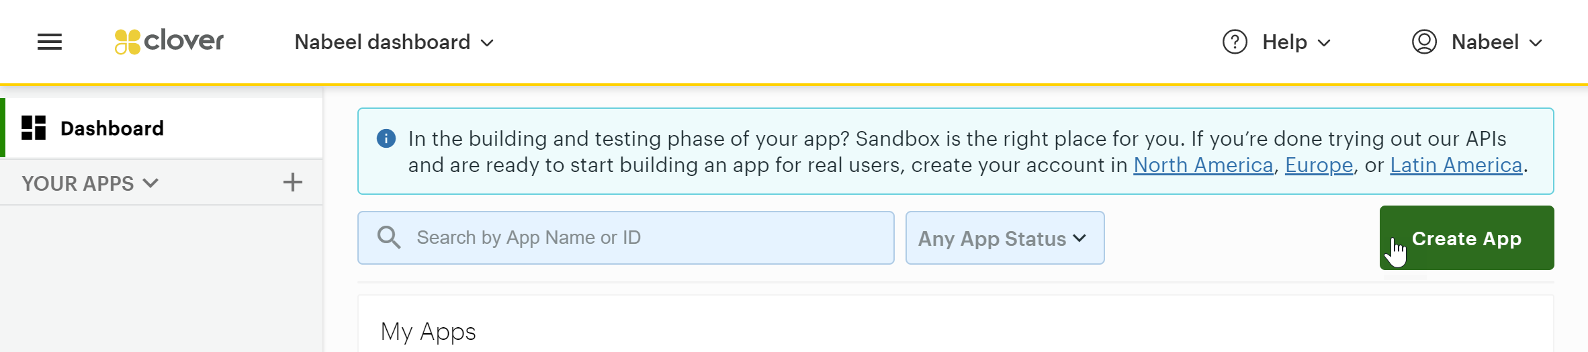Click the magnifying glass search icon
This screenshot has height=352, width=1588.
coord(389,238)
